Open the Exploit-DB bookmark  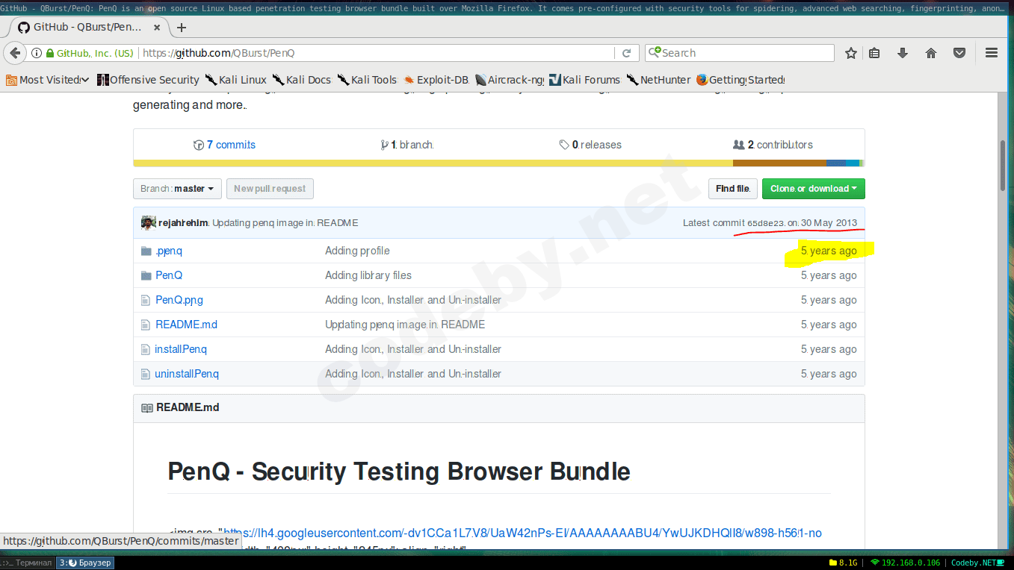(436, 80)
